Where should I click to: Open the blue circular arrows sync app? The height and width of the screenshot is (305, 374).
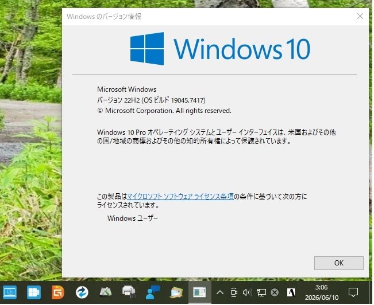click(82, 293)
